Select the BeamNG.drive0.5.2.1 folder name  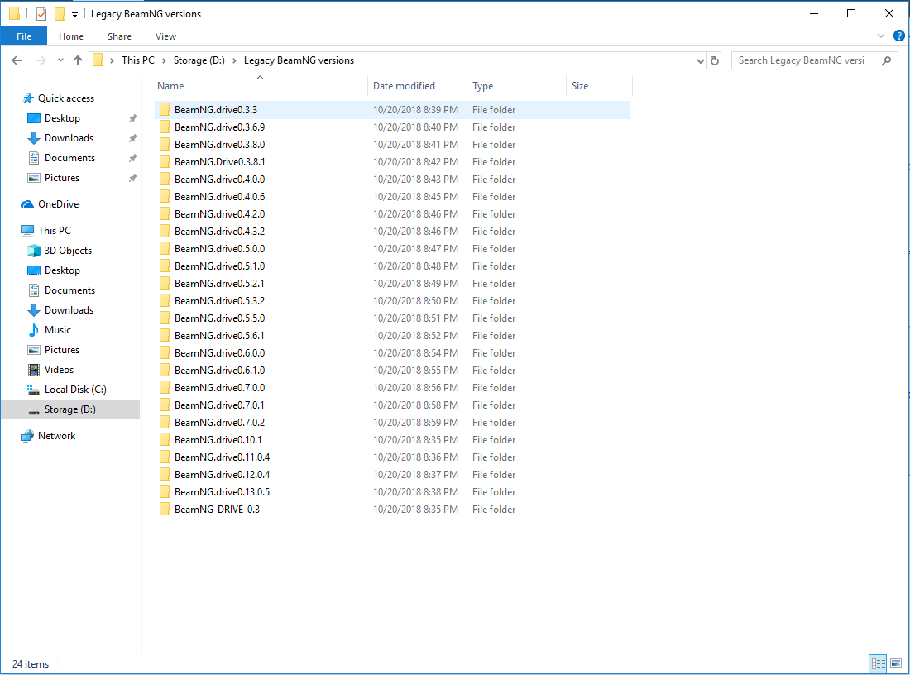point(219,284)
